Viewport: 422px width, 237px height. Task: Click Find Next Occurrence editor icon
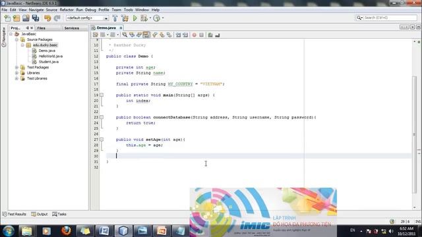click(x=139, y=35)
